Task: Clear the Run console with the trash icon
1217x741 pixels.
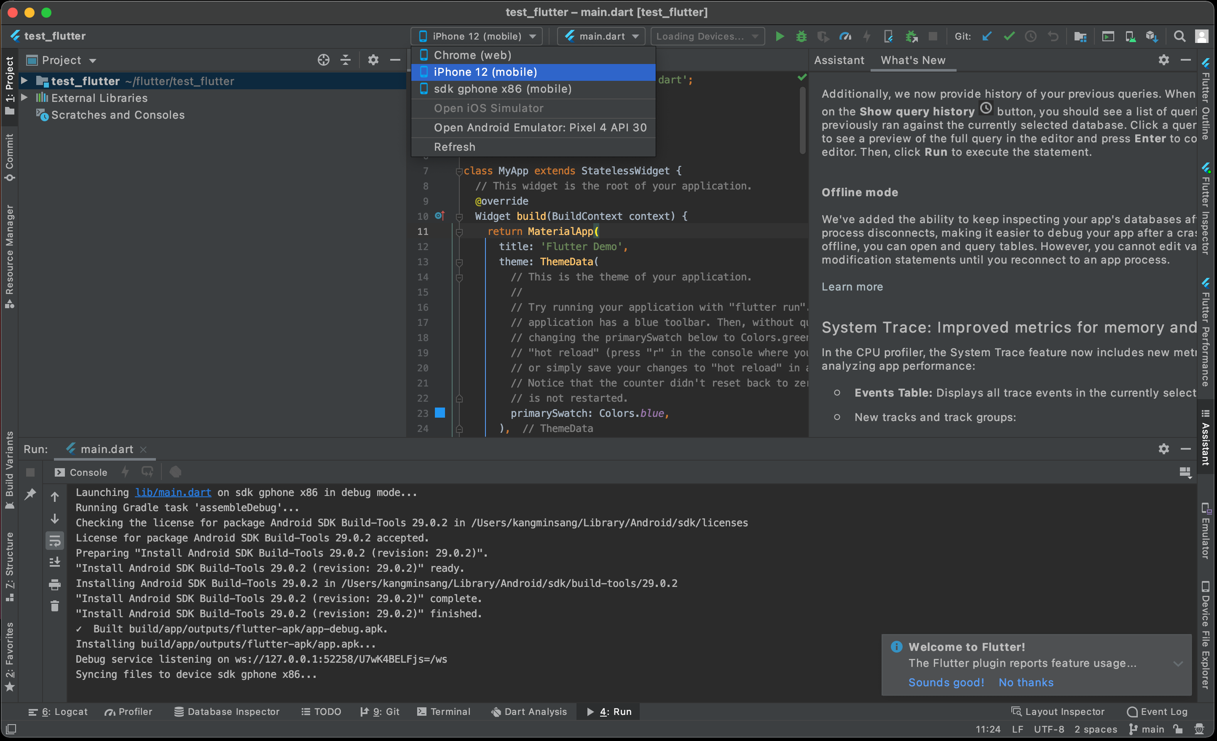Action: [55, 606]
